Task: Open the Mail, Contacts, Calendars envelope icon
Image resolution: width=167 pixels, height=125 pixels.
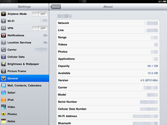Action: point(3,86)
